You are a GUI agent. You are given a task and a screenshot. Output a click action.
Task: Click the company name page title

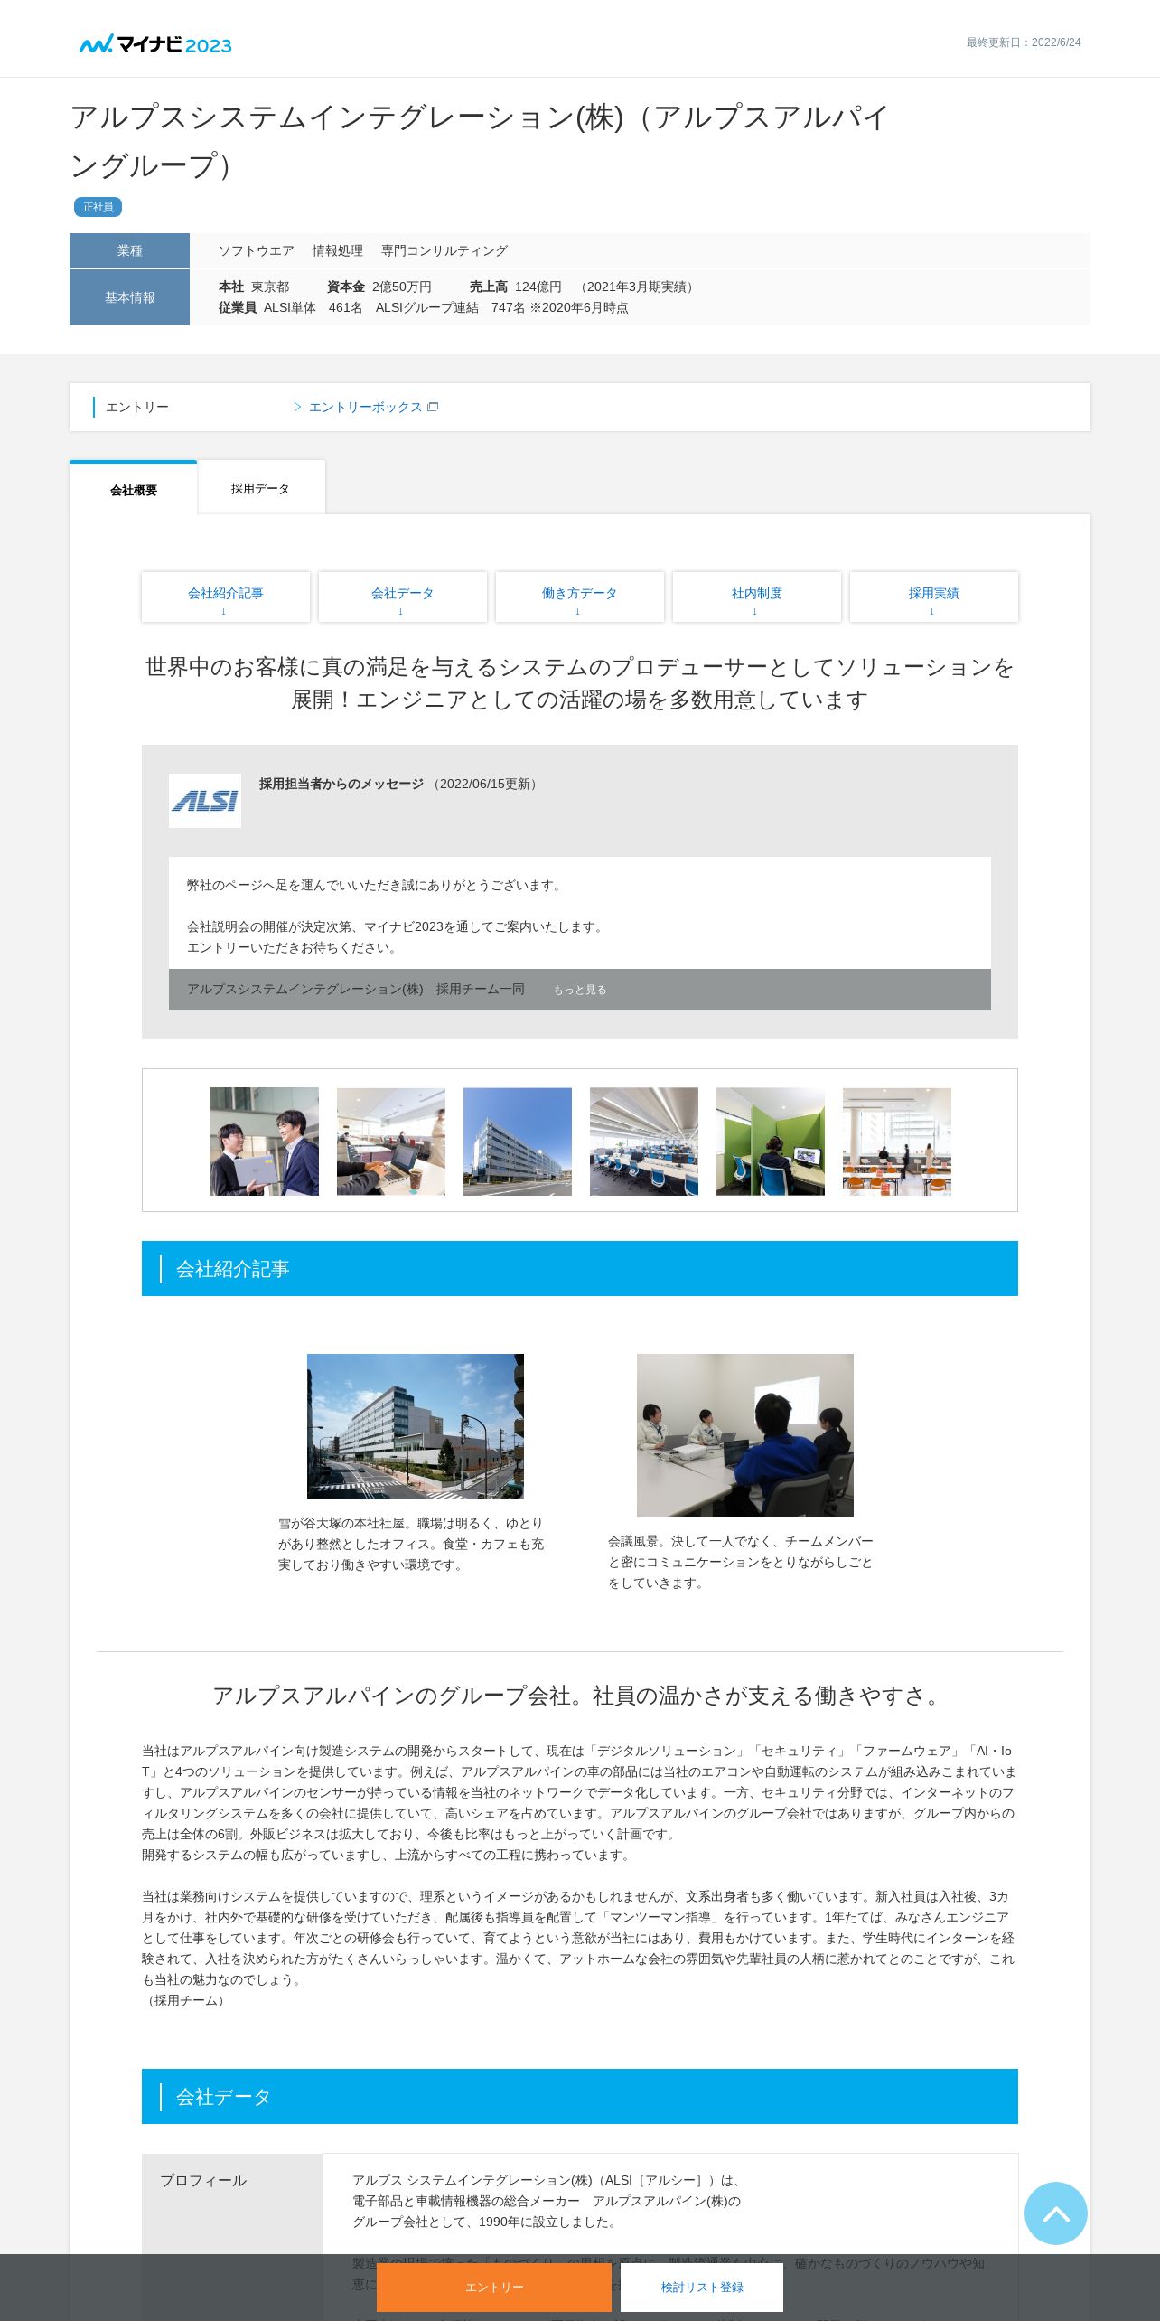click(x=480, y=141)
